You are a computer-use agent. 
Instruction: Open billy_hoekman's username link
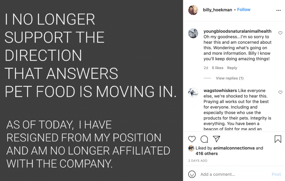point(217,9)
